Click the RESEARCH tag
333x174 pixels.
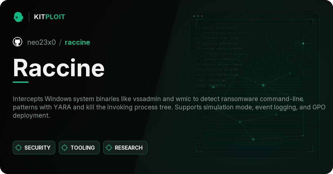[125, 148]
